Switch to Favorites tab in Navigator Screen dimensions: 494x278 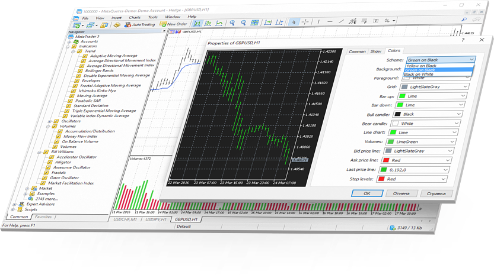pos(43,216)
